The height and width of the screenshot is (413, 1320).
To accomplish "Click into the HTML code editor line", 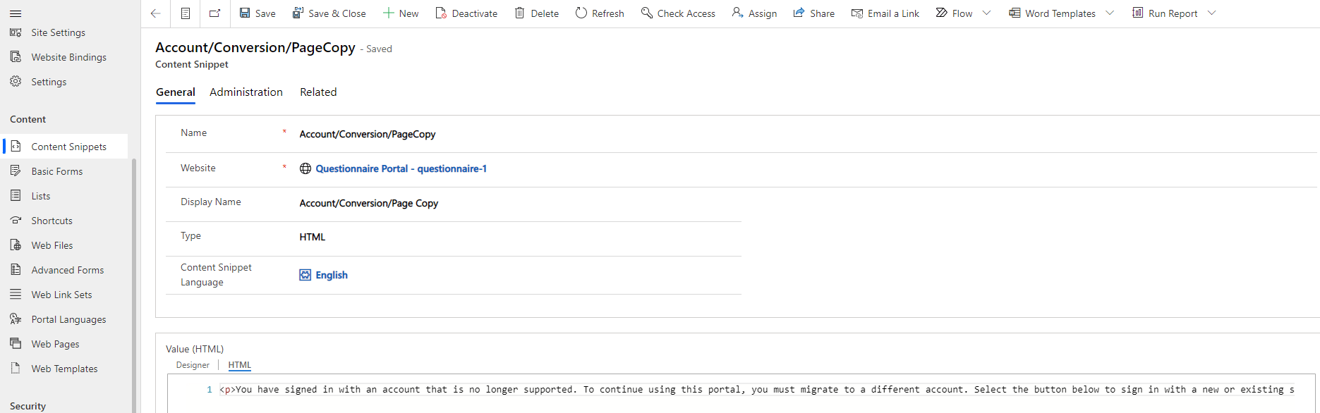I will click(x=756, y=390).
